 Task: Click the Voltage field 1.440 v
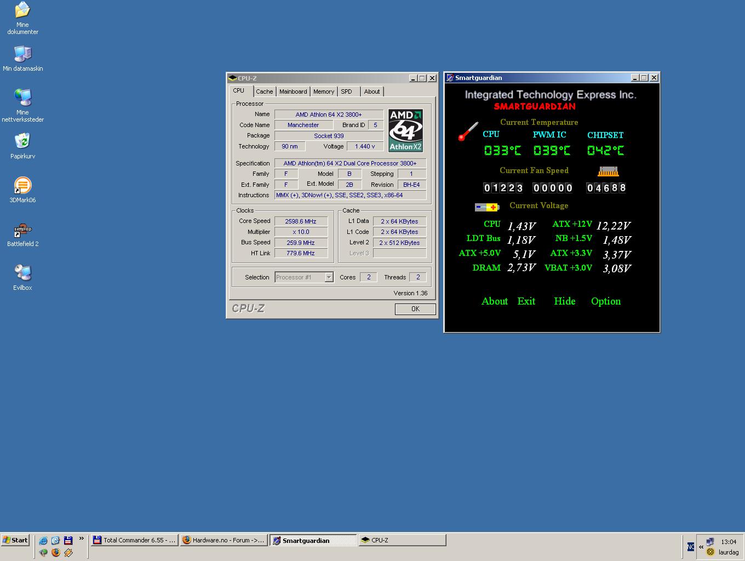click(365, 146)
